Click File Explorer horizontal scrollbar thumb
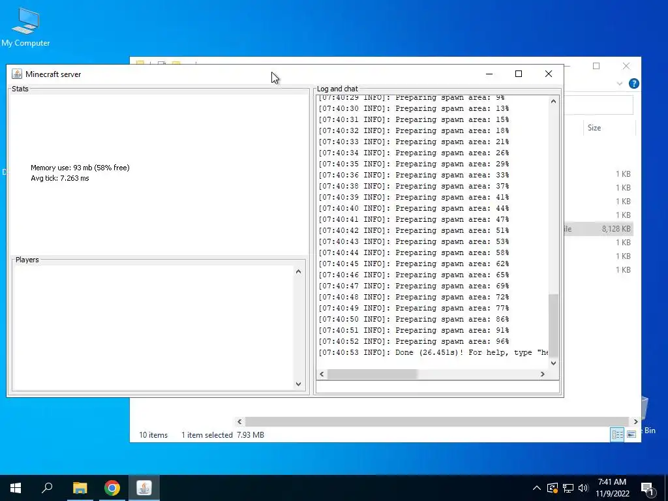The image size is (668, 501). point(437,421)
